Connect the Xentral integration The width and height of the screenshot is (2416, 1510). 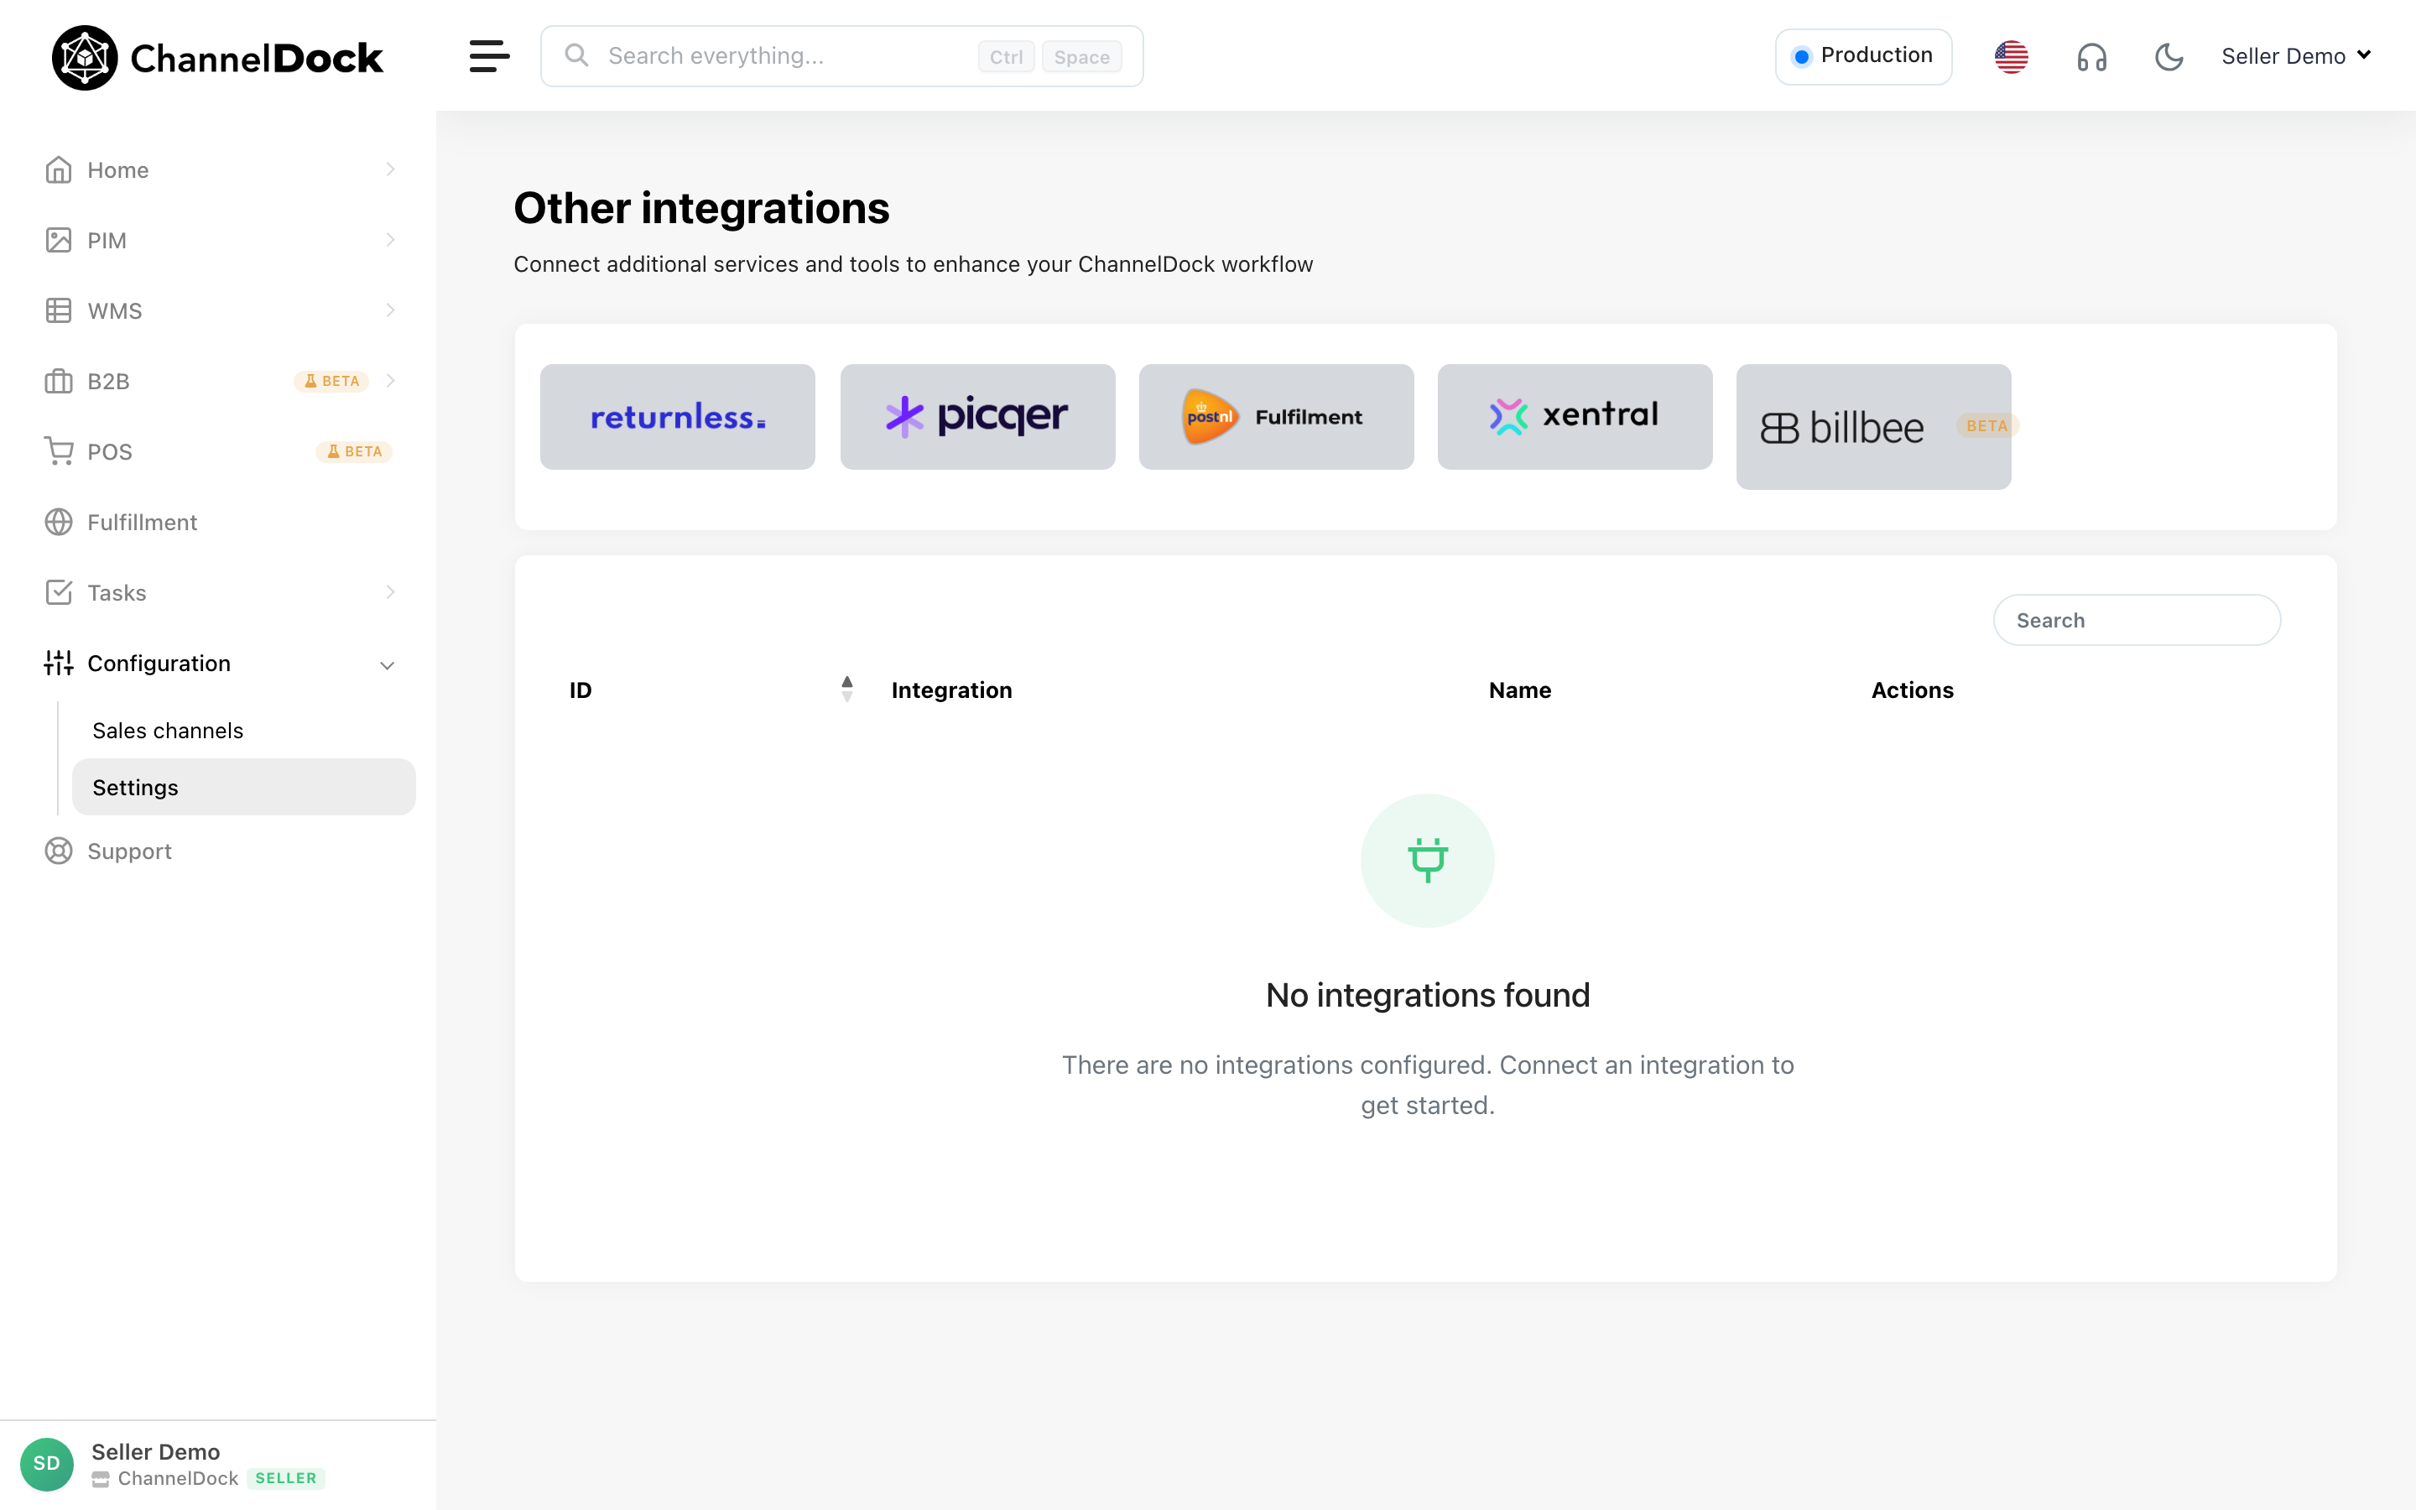[x=1575, y=416]
